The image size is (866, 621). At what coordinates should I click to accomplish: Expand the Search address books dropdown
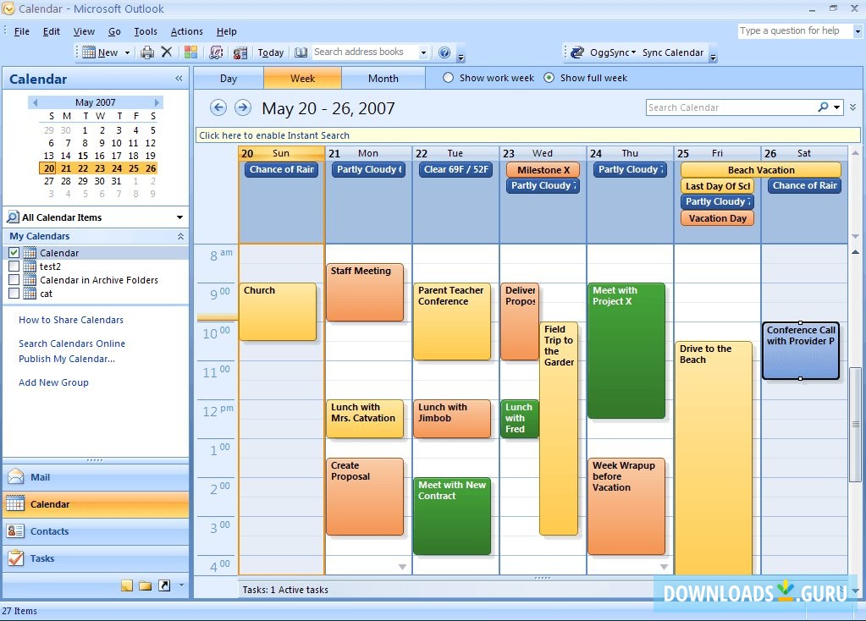point(423,52)
